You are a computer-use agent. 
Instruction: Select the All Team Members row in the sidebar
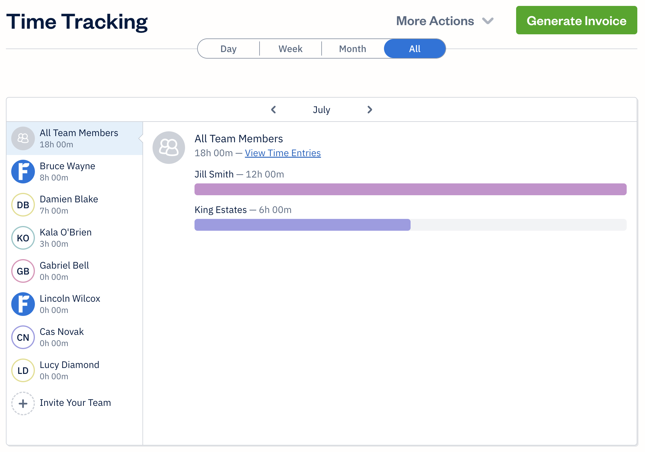(x=74, y=138)
